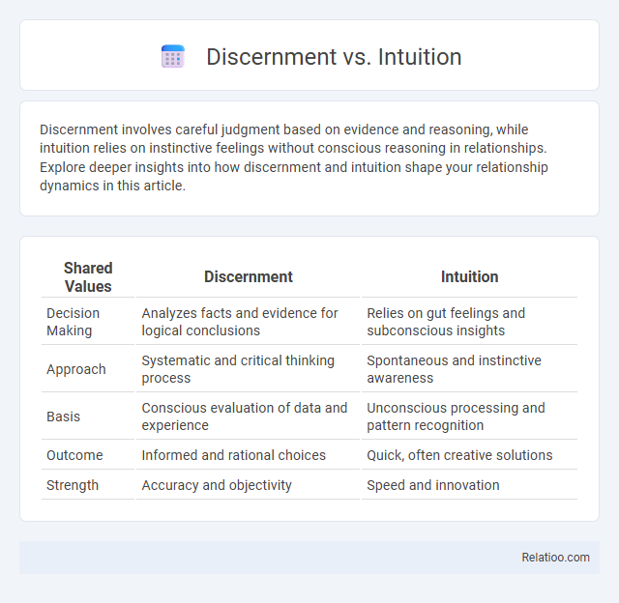The image size is (619, 603).
Task: Click the calendar table icon beside title
Action: click(x=173, y=56)
